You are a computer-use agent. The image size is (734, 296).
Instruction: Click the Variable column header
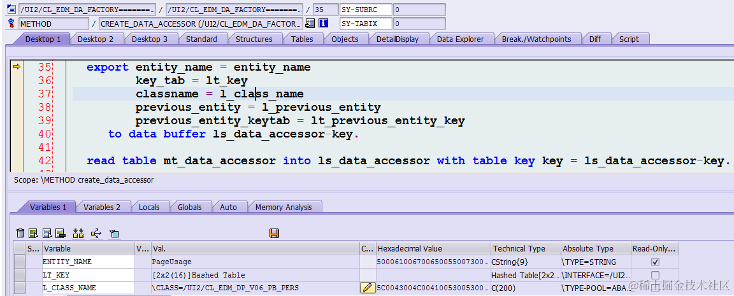(88, 249)
